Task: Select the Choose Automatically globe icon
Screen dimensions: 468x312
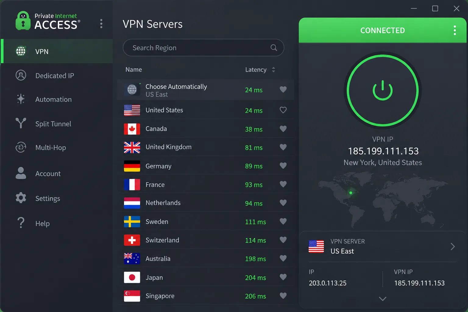Action: click(132, 90)
